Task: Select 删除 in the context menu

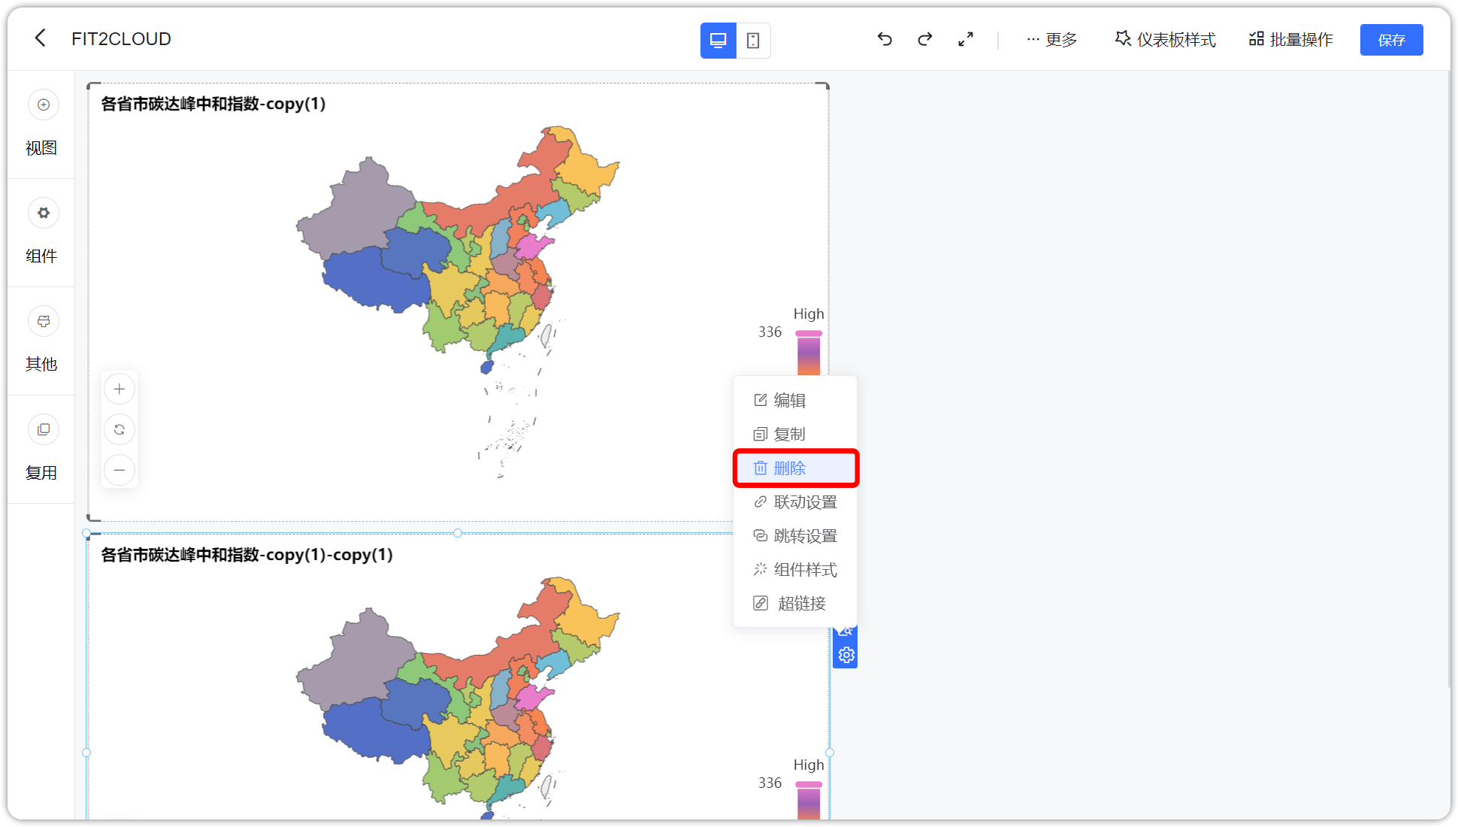Action: click(x=795, y=468)
